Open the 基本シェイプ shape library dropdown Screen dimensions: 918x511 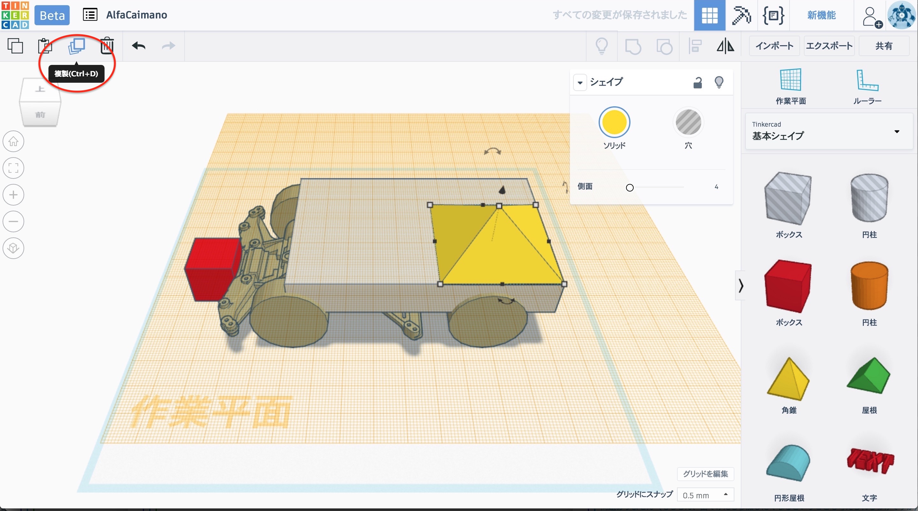pos(896,132)
